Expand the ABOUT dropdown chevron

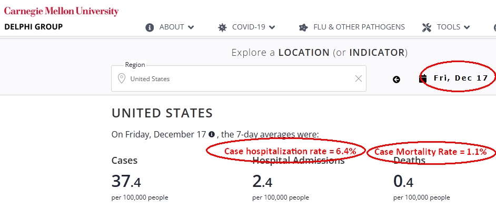191,27
